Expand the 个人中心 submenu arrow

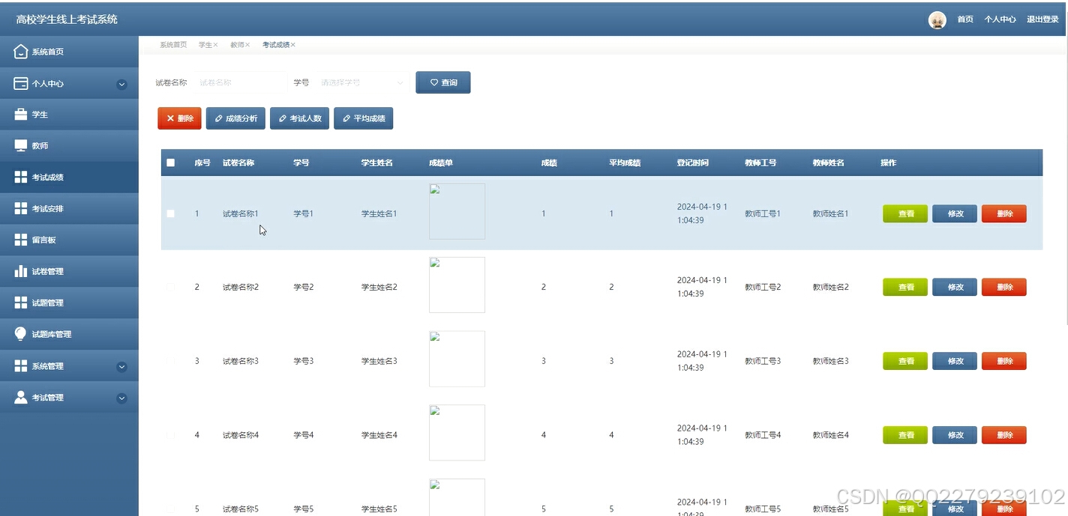[x=121, y=85]
